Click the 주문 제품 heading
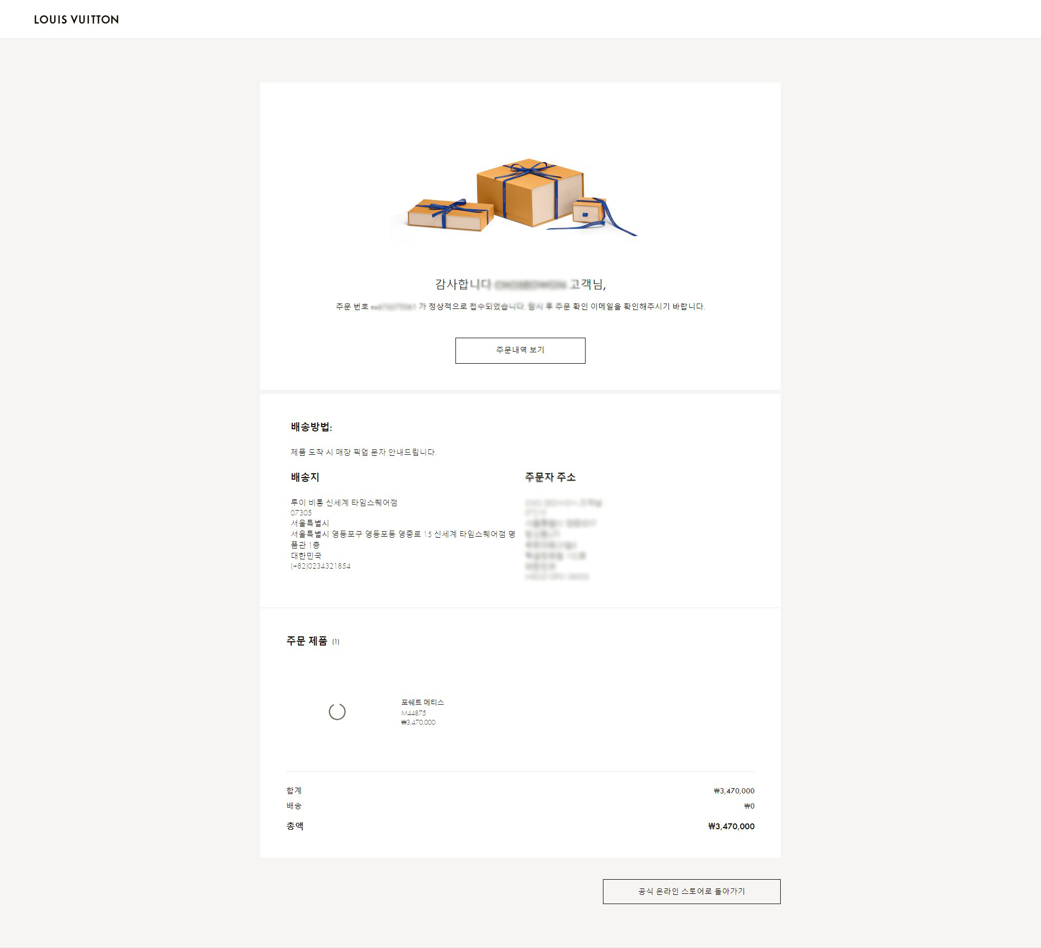Screen dimensions: 1041x948 [x=307, y=641]
